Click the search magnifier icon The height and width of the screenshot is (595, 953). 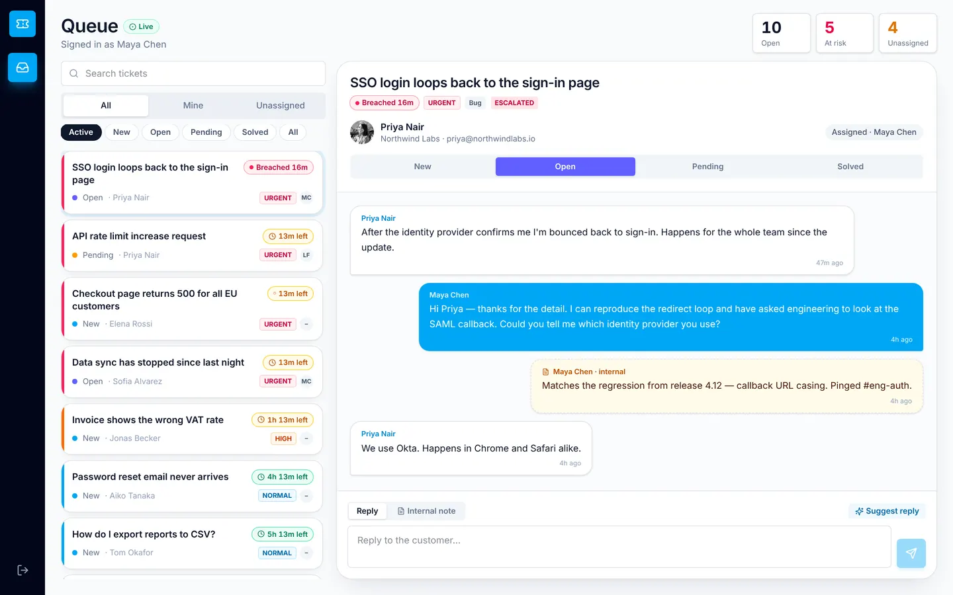coord(74,73)
